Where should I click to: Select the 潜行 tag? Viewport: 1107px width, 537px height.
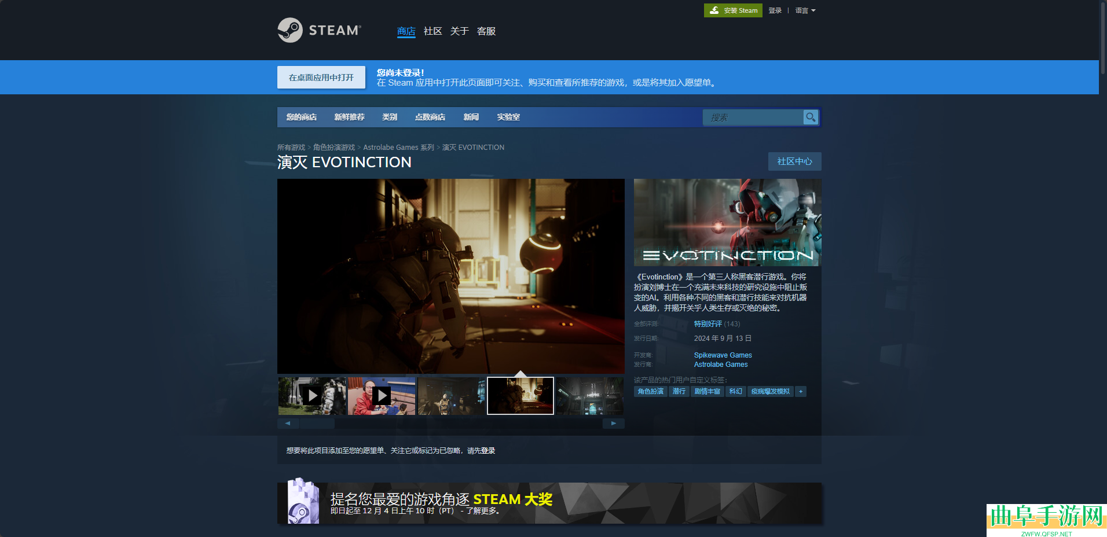(679, 392)
